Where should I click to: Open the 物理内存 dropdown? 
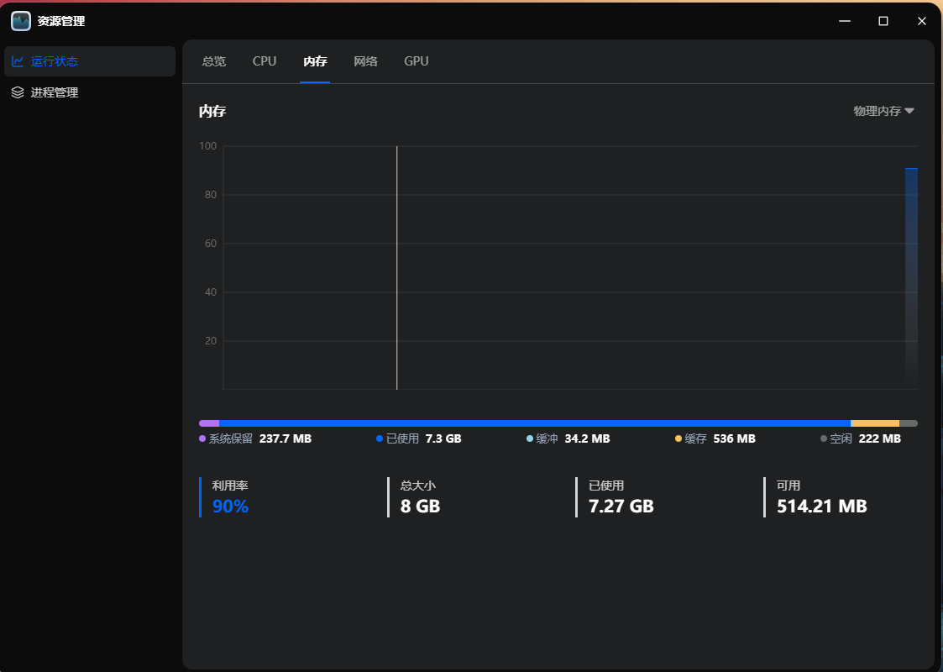point(883,110)
